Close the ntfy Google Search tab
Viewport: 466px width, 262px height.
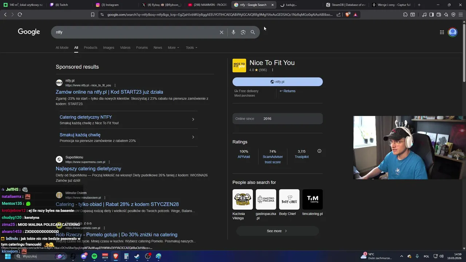(x=272, y=5)
